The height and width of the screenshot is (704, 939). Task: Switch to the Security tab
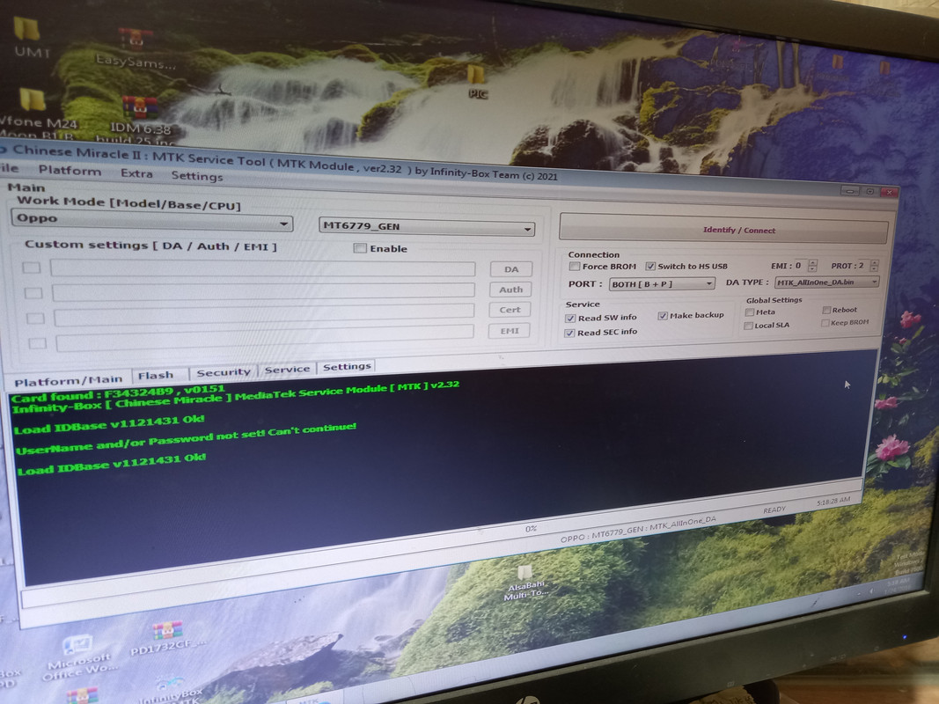point(224,371)
